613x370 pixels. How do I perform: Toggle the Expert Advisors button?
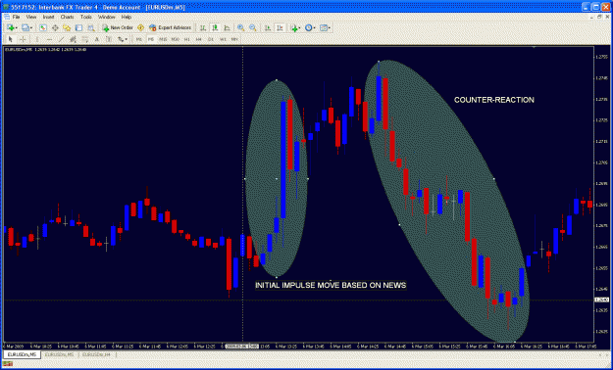point(170,27)
